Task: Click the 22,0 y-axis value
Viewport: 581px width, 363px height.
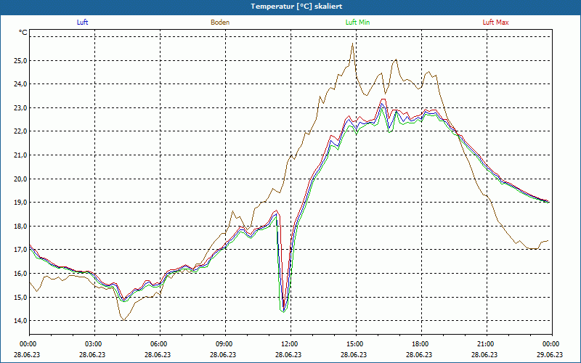Action: [20, 131]
